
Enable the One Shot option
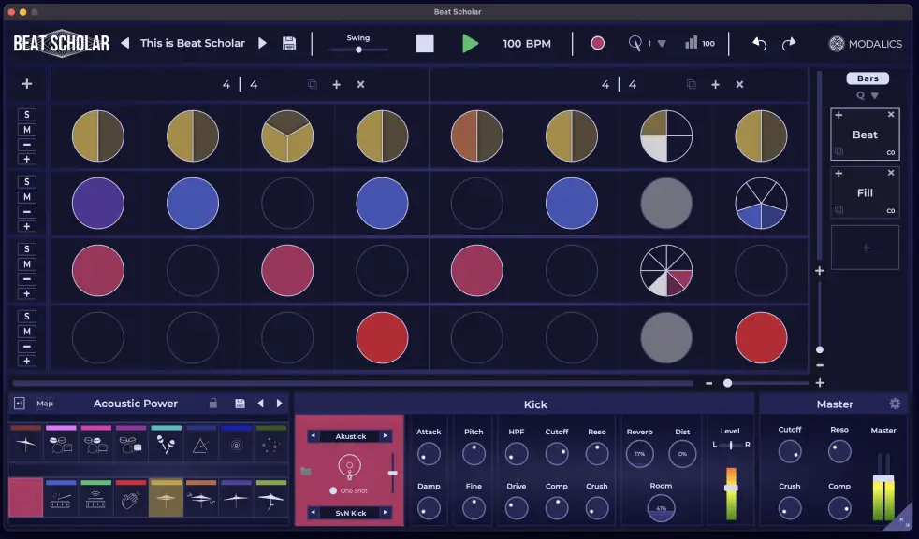[333, 490]
